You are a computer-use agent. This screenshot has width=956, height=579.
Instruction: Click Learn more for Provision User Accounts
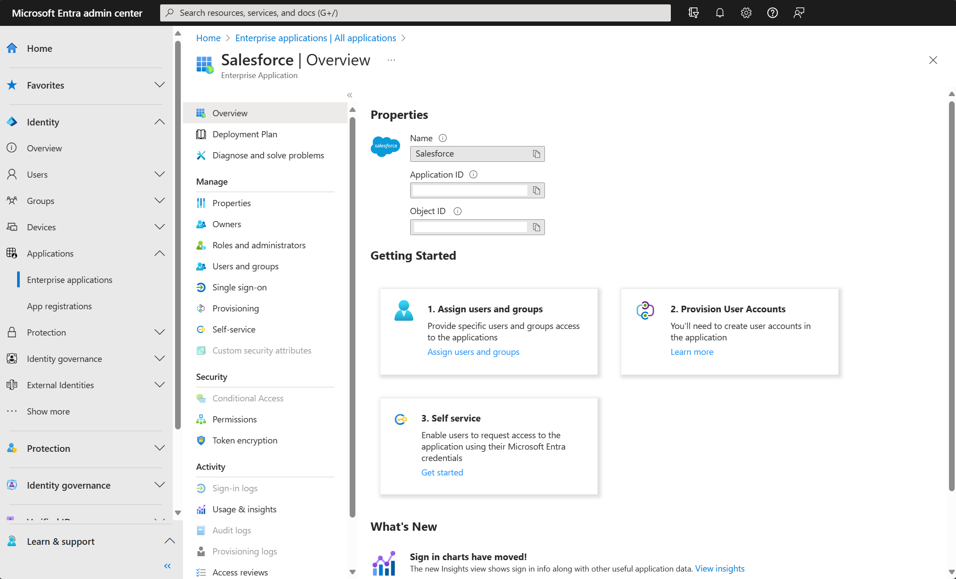[691, 351]
